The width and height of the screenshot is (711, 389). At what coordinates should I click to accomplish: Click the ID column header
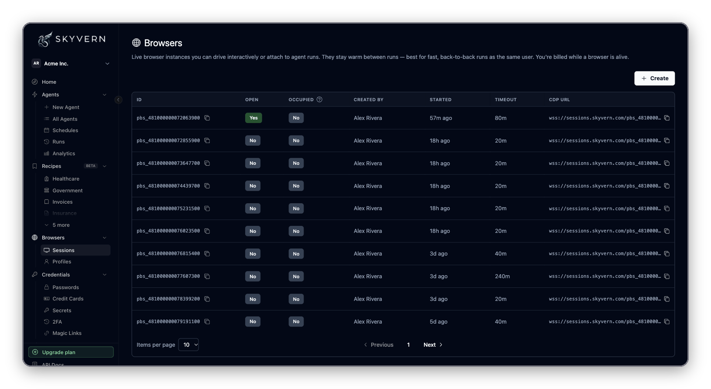[139, 100]
